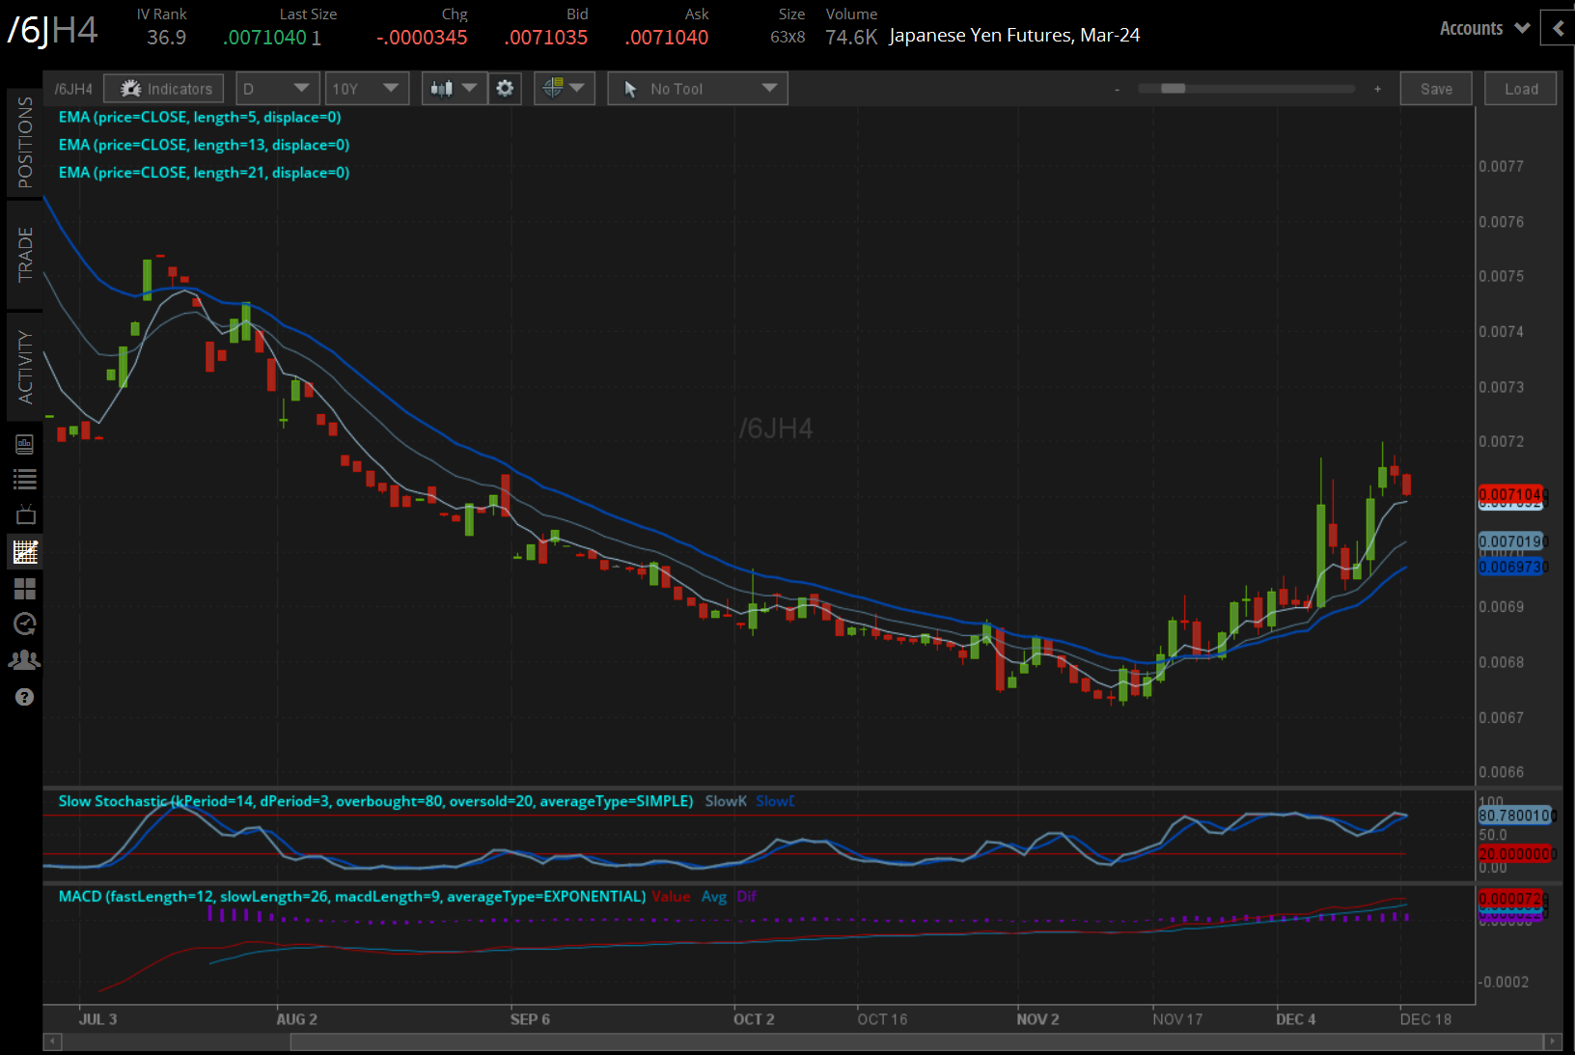Click the clock history sidebar icon
1575x1055 pixels.
(25, 625)
